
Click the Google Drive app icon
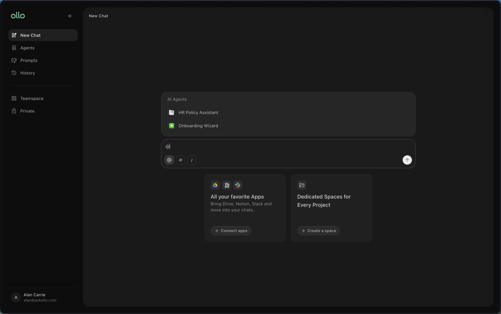215,185
